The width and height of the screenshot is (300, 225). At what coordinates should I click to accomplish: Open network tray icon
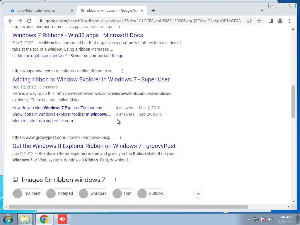256,219
